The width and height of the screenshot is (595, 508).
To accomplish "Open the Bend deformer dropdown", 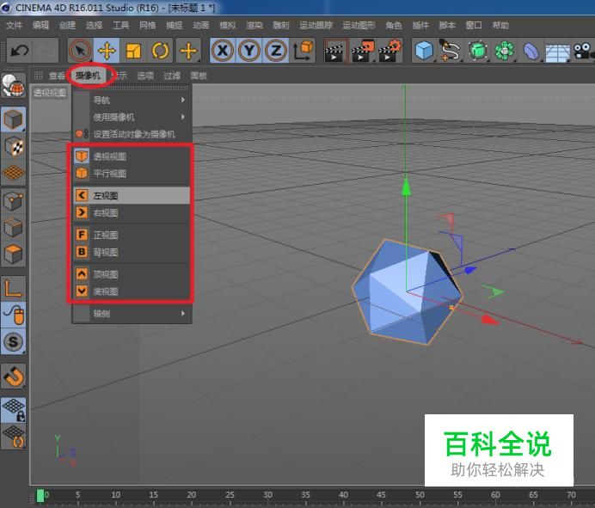I will (x=531, y=51).
